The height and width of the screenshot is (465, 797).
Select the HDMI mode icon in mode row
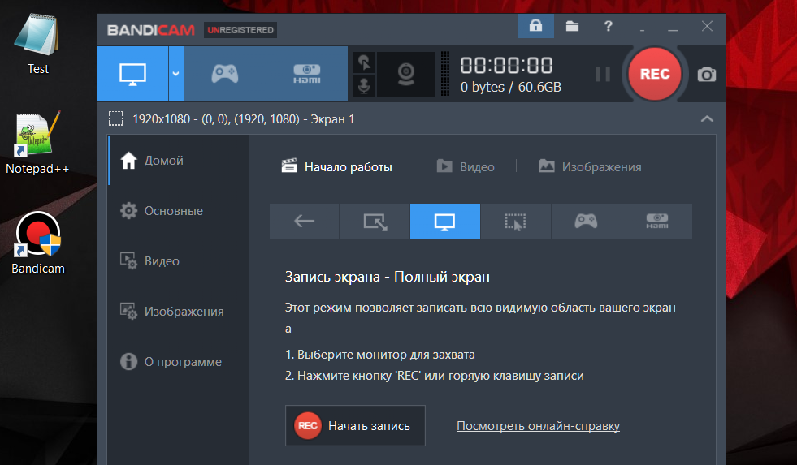coord(656,222)
